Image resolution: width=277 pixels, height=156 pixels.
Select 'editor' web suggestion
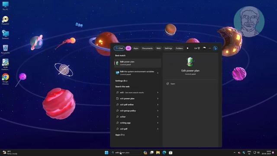pyautogui.click(x=135, y=117)
